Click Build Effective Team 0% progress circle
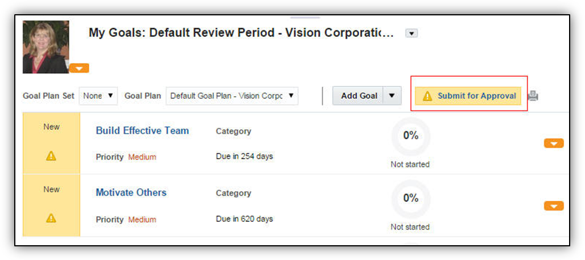This screenshot has height=260, width=585. (410, 136)
